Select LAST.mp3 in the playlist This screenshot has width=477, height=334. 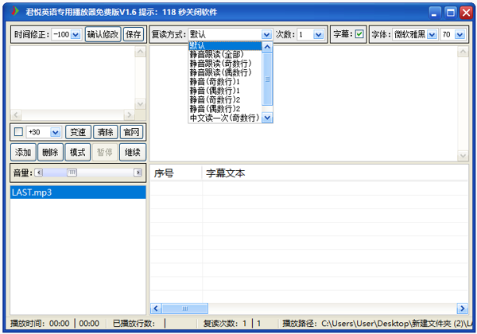32,192
